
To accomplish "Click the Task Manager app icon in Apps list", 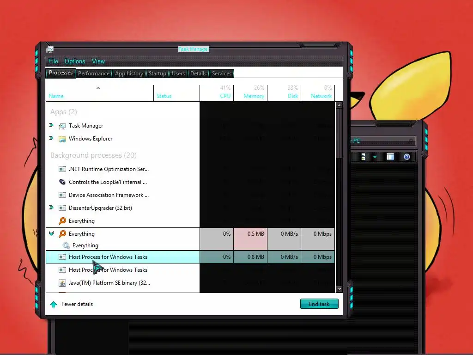I will pyautogui.click(x=62, y=126).
